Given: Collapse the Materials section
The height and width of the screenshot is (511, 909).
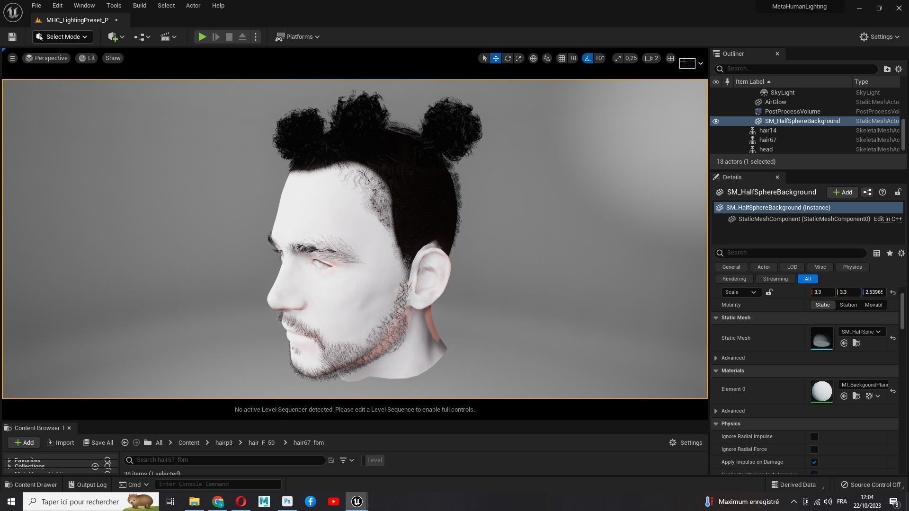Looking at the screenshot, I should [716, 371].
